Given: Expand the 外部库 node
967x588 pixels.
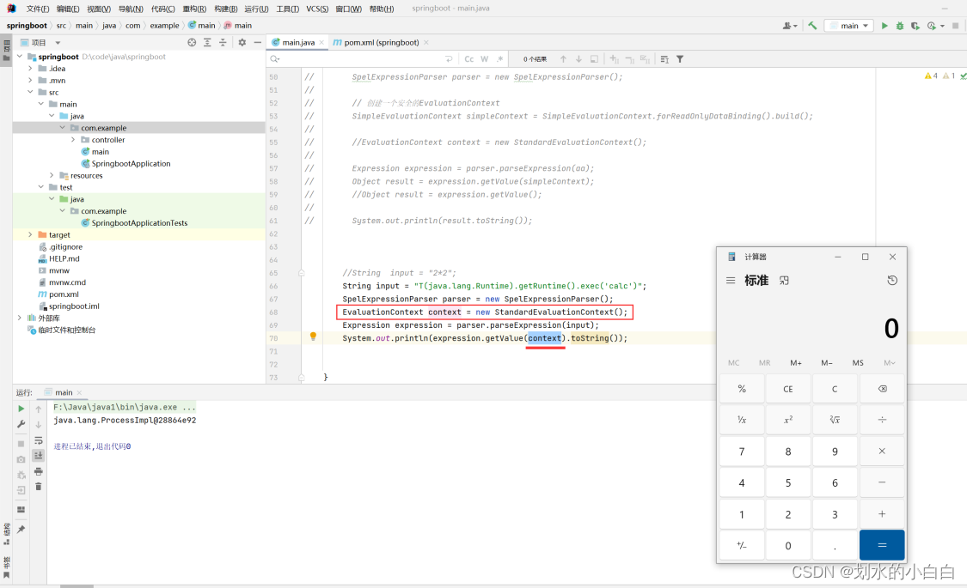Looking at the screenshot, I should [x=20, y=318].
